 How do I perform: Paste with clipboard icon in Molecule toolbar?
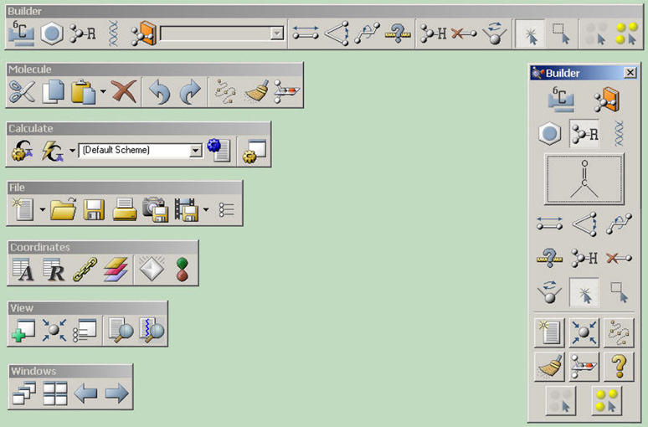coord(83,91)
